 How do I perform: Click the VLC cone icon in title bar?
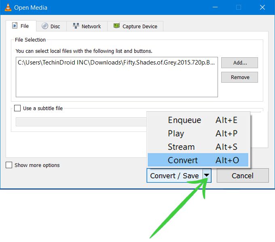(8, 7)
